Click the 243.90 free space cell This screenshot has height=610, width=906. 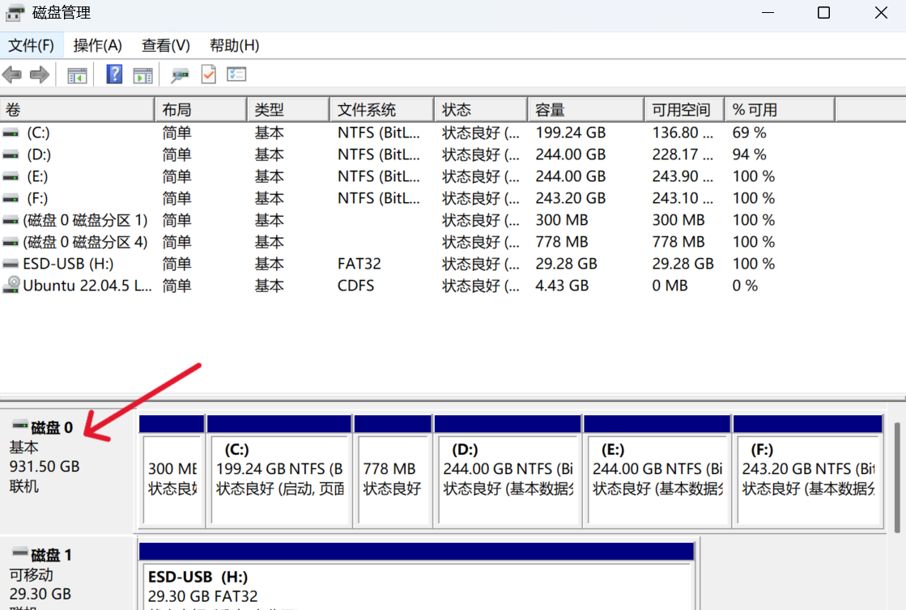(x=683, y=176)
